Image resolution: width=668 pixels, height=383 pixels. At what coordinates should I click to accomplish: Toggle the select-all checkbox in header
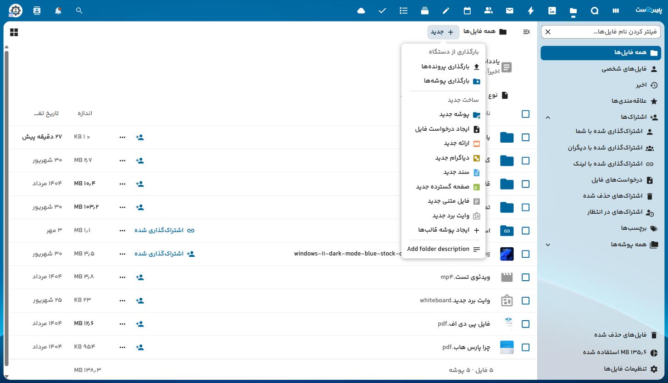click(525, 114)
